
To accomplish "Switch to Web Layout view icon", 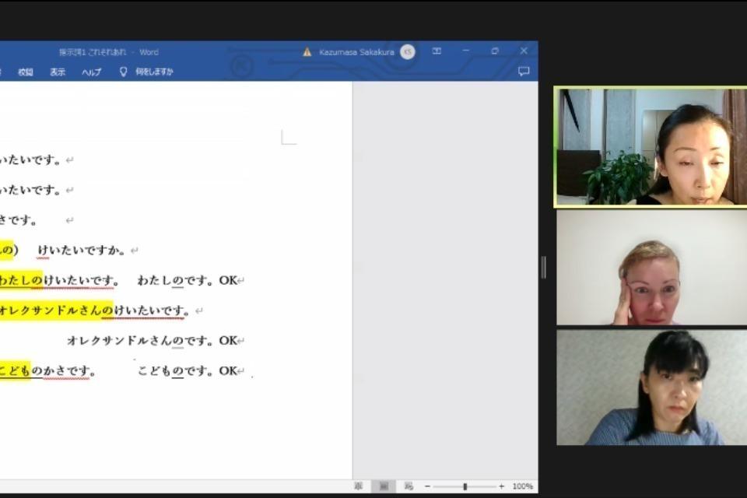I will pyautogui.click(x=408, y=486).
